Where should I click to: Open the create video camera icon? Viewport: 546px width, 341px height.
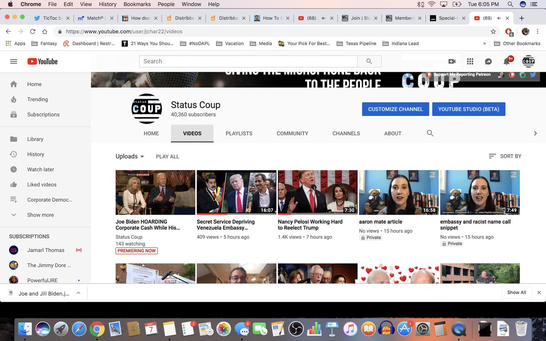452,61
